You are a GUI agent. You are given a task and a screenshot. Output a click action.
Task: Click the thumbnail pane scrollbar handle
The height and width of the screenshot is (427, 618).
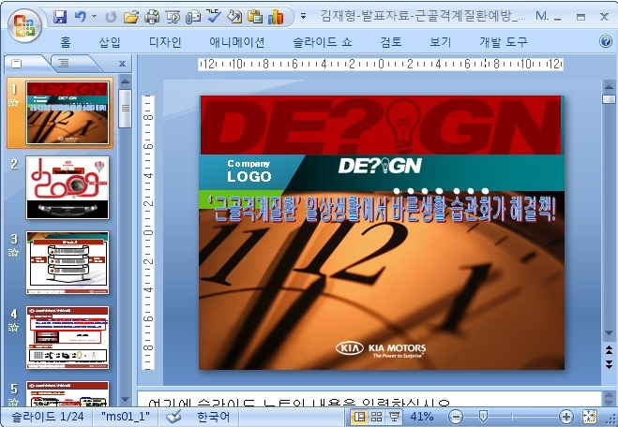(125, 109)
